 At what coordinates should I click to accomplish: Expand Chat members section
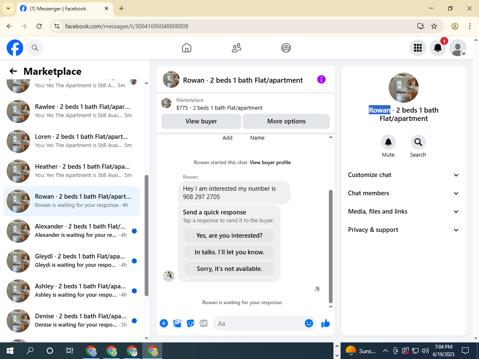(404, 193)
